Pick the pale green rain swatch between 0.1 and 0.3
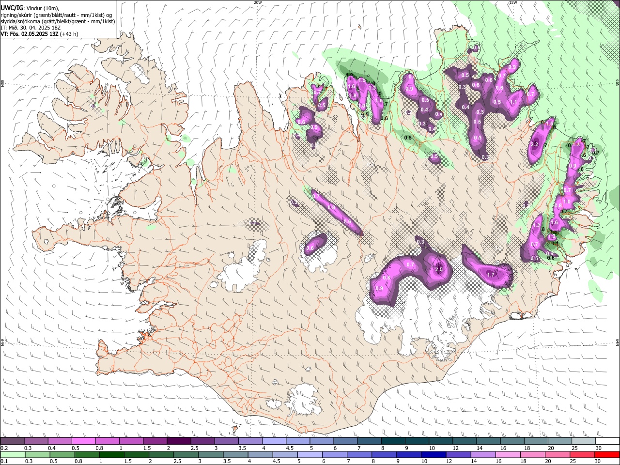 click(x=12, y=454)
